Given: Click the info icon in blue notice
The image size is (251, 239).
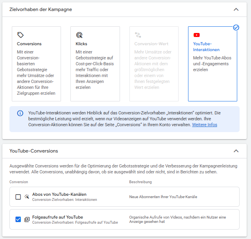Looking at the screenshot, I should click(20, 113).
